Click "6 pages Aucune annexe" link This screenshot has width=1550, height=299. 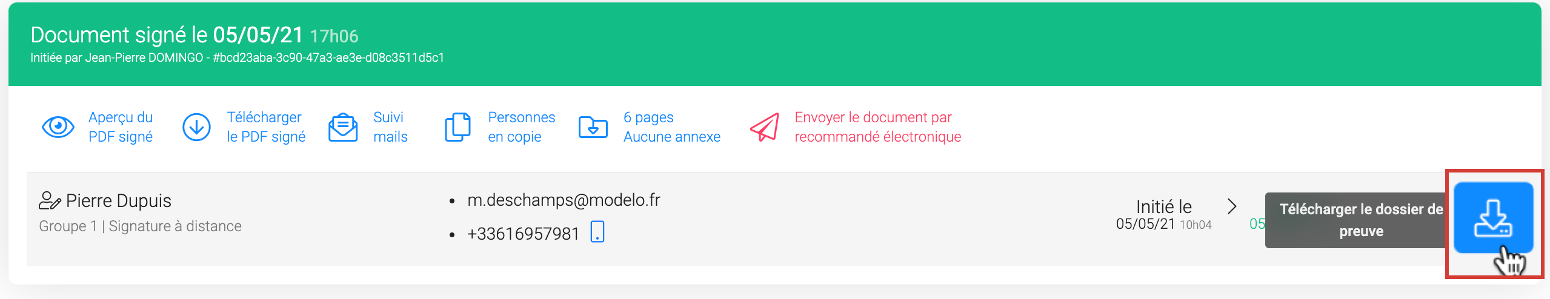(671, 127)
